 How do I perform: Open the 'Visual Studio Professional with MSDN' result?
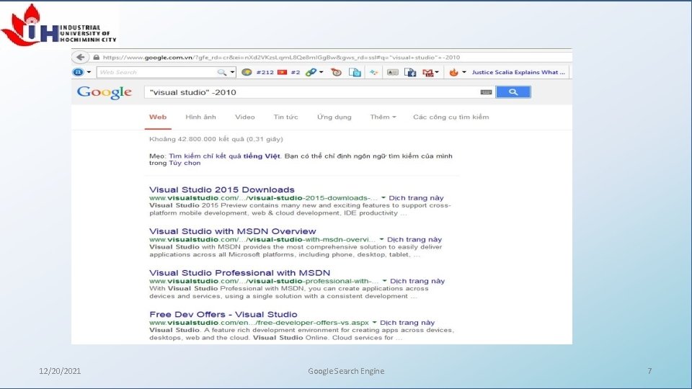[x=239, y=272]
